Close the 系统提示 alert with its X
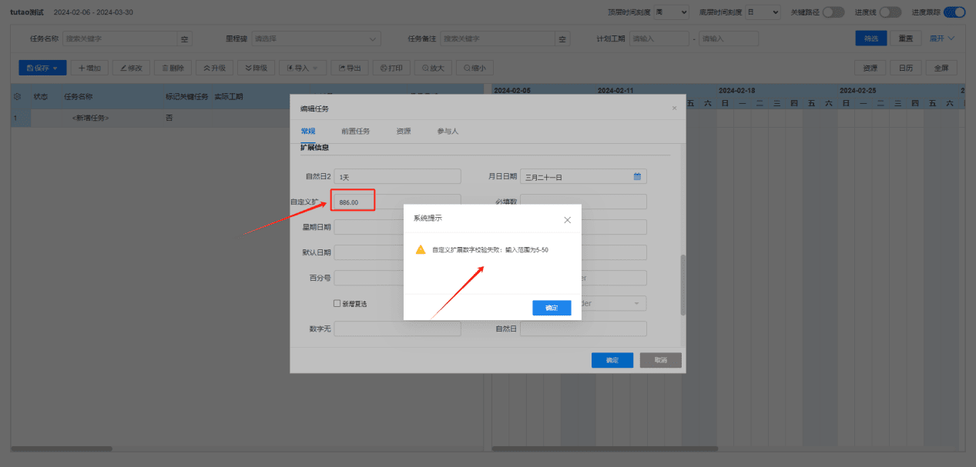The width and height of the screenshot is (976, 467). [x=568, y=219]
